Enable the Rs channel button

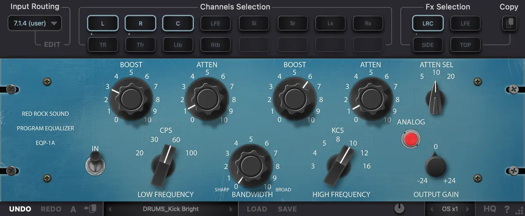368,23
